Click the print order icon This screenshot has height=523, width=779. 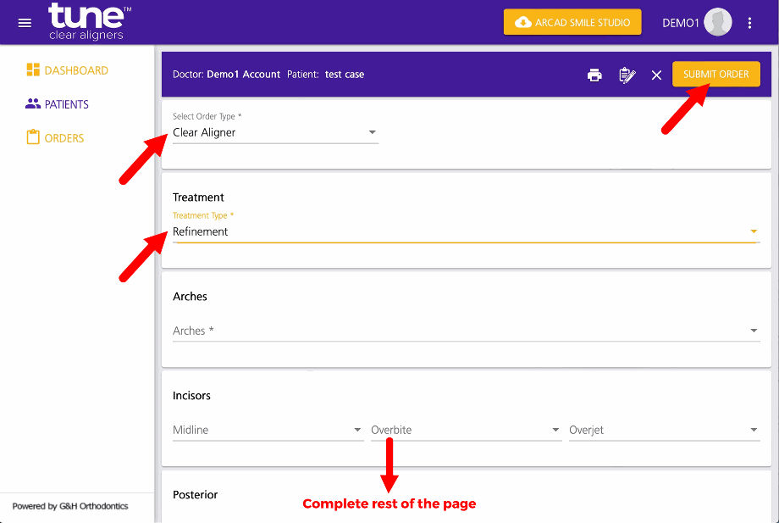click(x=594, y=75)
